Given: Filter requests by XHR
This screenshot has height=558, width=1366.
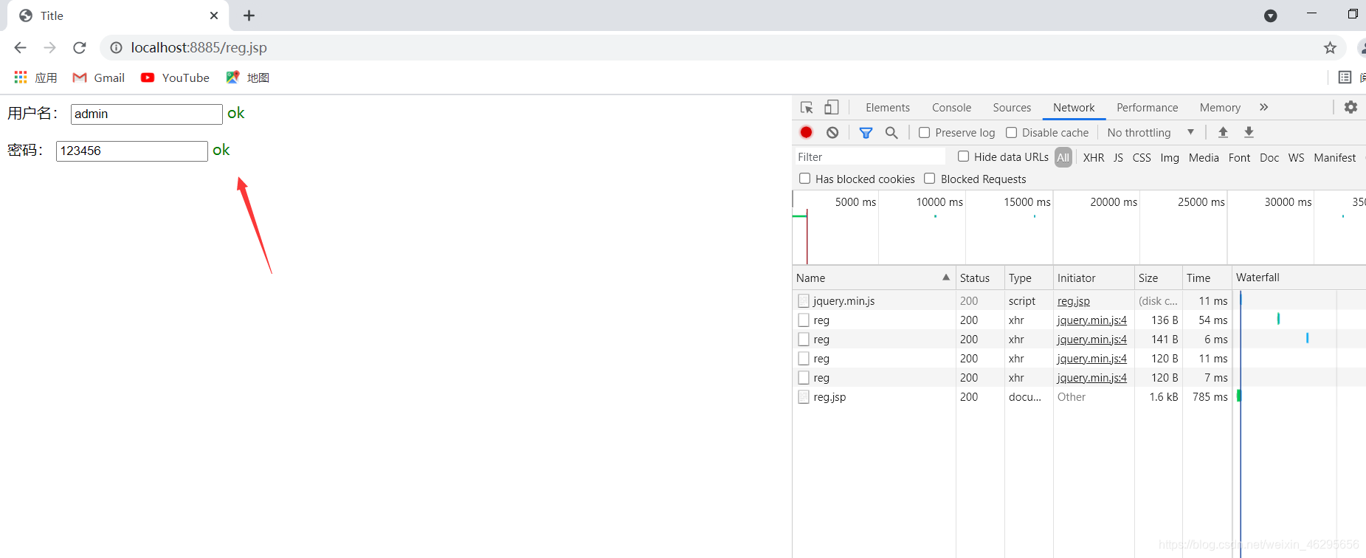Looking at the screenshot, I should 1094,157.
